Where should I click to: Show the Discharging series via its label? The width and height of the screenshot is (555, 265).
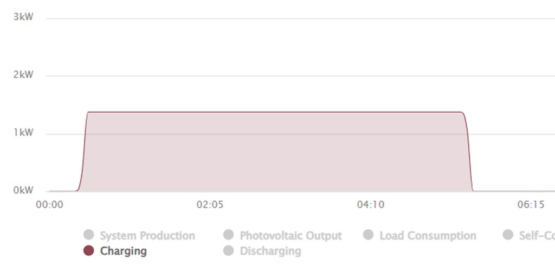point(270,251)
